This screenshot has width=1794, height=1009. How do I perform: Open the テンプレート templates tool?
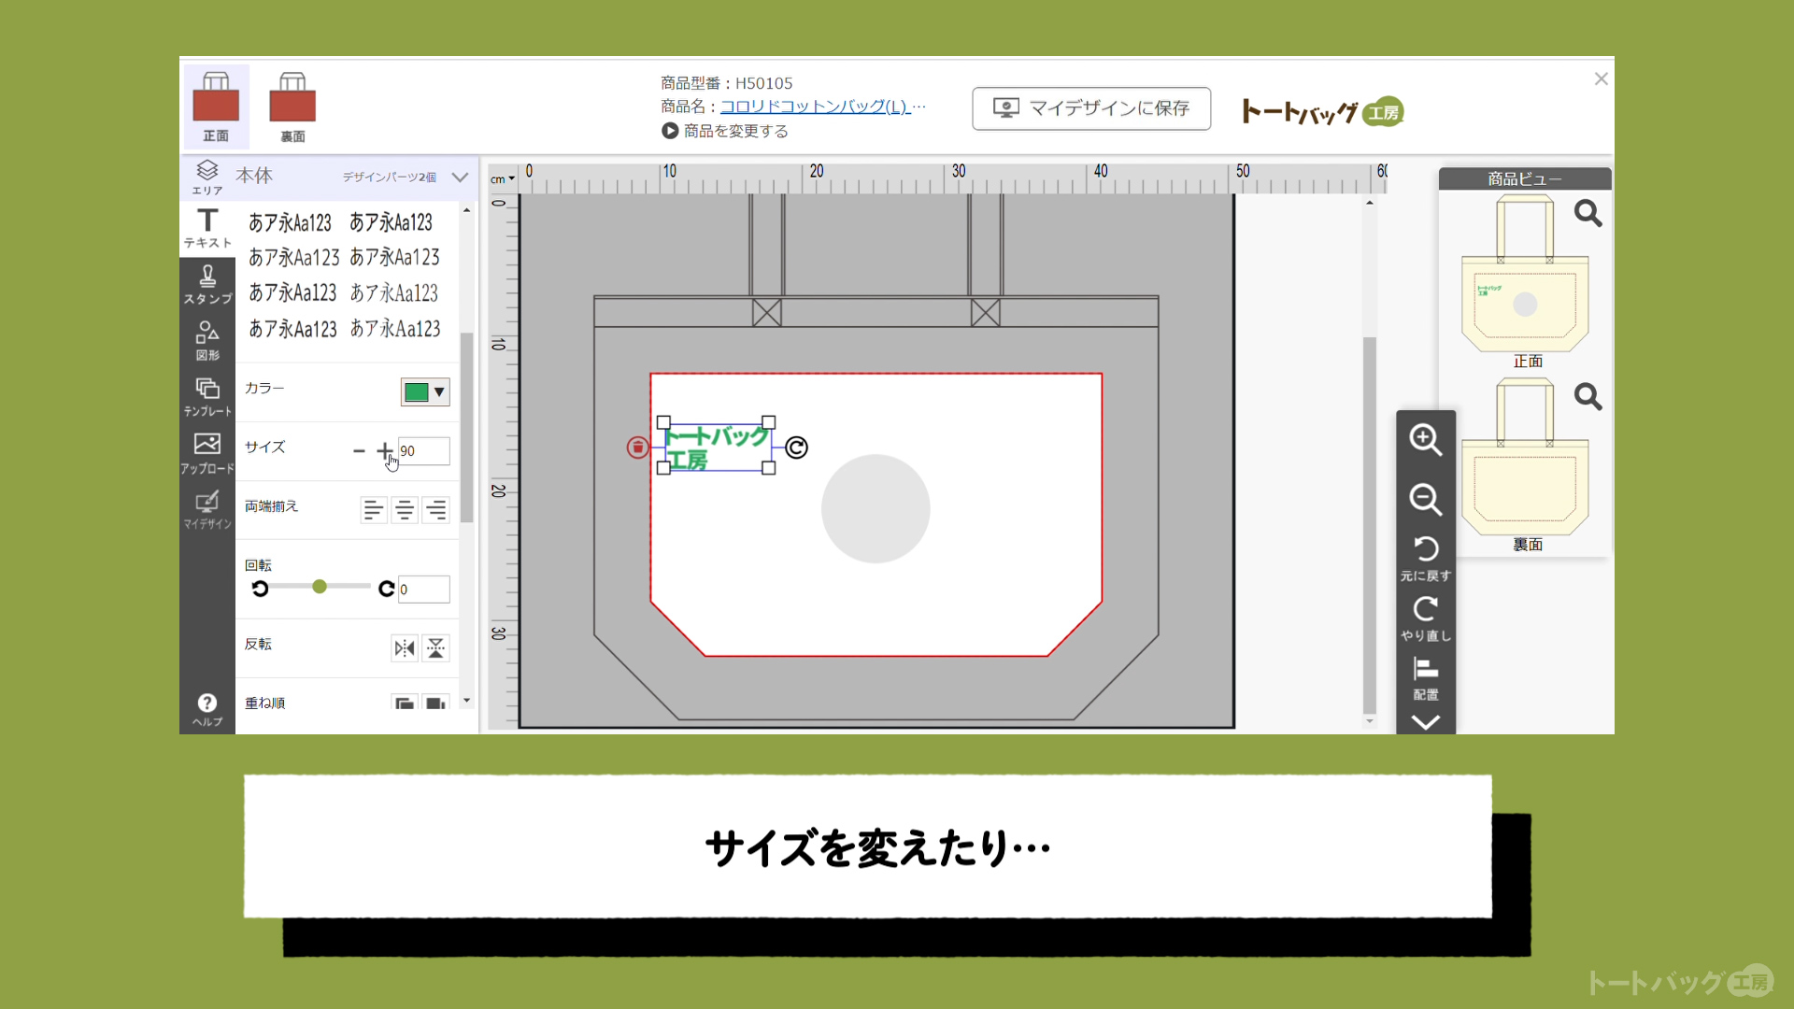coord(207,397)
